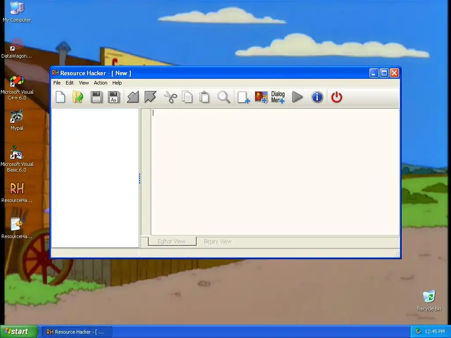Click the system tray network icon

(418, 332)
